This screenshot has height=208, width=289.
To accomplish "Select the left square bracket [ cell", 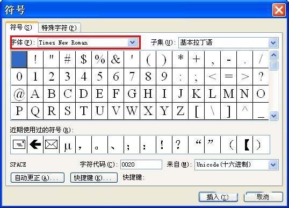I will (196, 111).
